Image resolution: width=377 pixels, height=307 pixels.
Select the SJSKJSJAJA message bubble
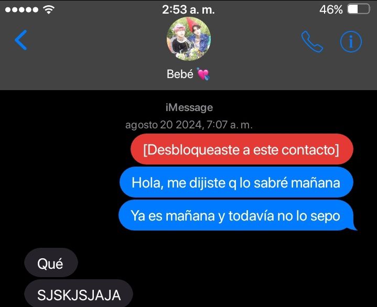(x=79, y=294)
